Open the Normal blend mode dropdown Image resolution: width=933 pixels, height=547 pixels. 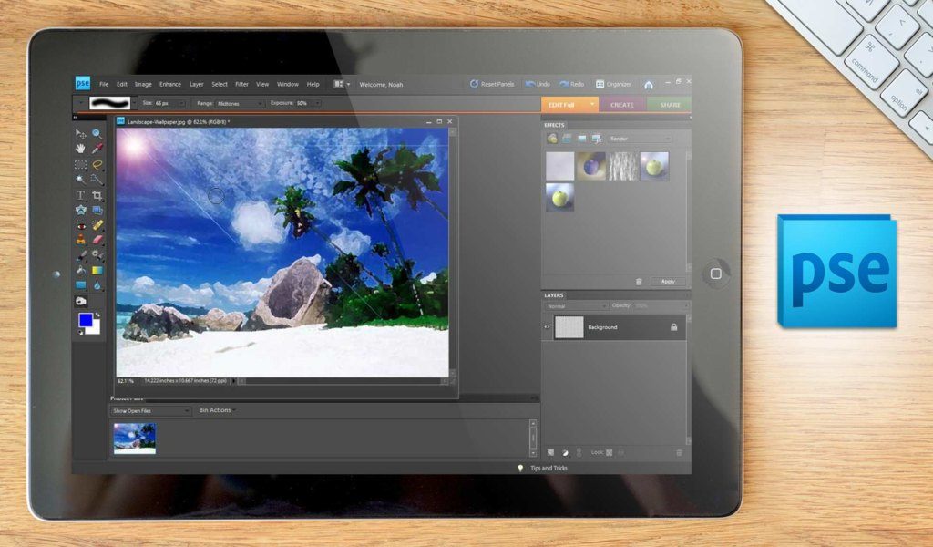pos(575,306)
